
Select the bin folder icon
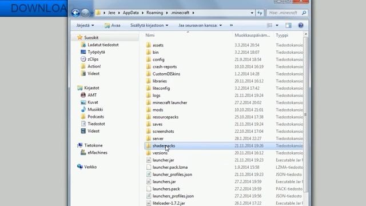pos(149,52)
